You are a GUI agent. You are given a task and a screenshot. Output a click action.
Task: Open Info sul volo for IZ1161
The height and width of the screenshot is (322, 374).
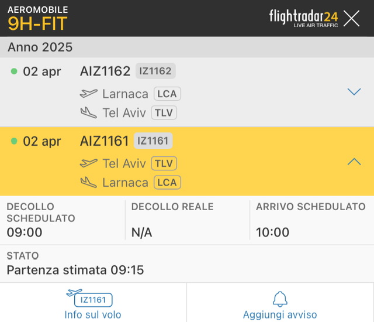coord(93,314)
